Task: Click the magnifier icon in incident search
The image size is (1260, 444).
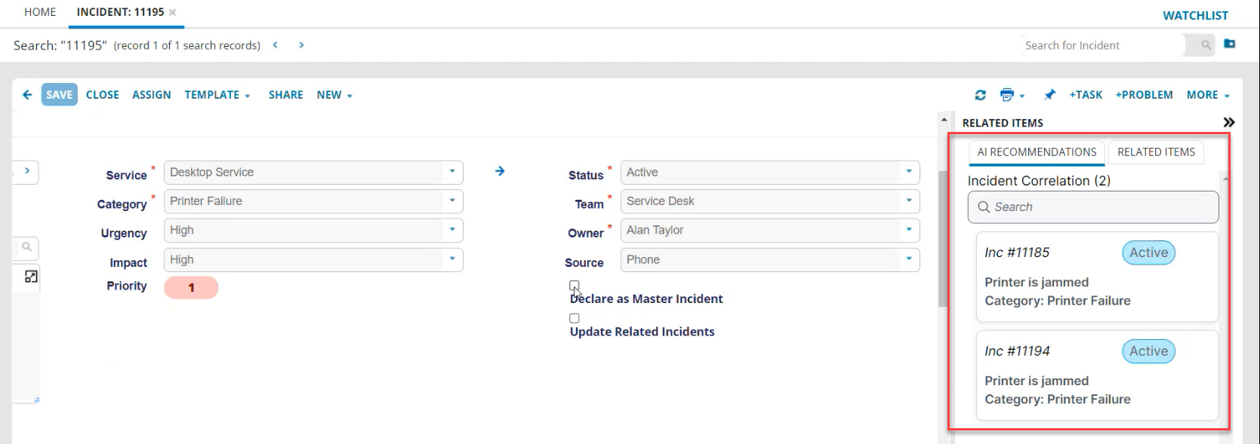Action: coord(1206,45)
